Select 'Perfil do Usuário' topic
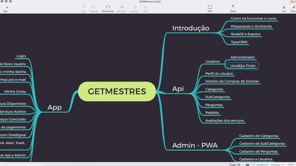This screenshot has height=166, width=296. (x=219, y=74)
